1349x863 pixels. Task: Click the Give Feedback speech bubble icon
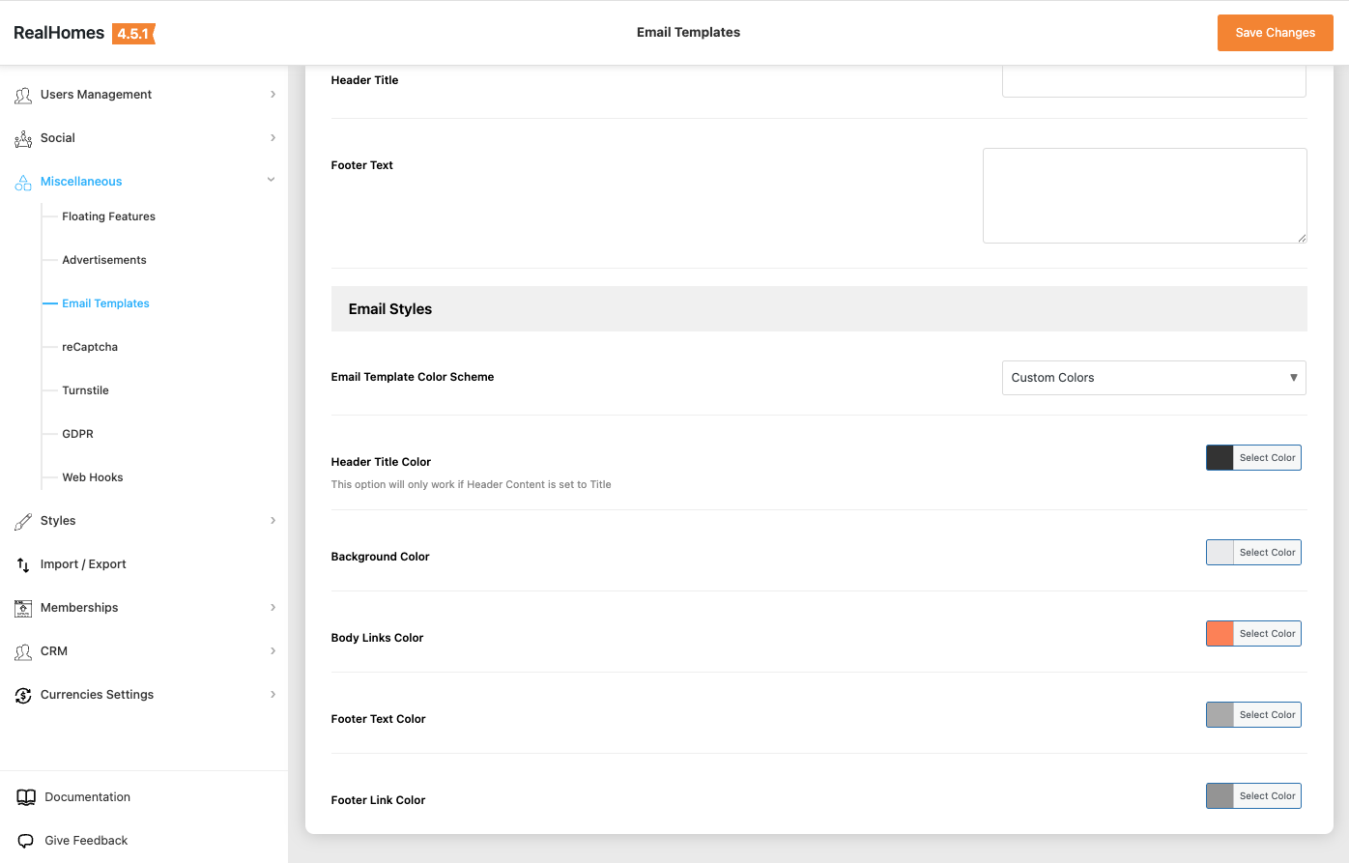coord(26,841)
